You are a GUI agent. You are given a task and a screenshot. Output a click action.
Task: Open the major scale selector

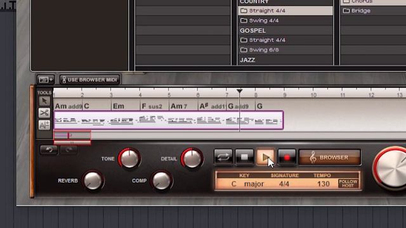click(254, 184)
